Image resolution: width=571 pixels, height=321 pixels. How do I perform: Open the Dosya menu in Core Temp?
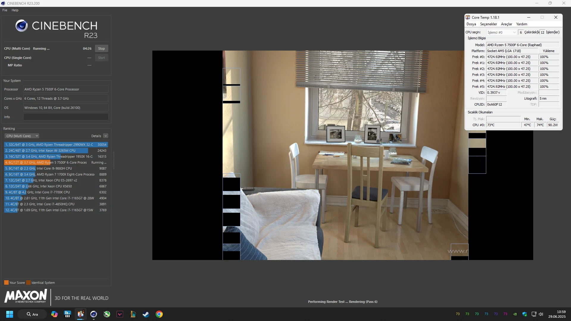click(471, 24)
